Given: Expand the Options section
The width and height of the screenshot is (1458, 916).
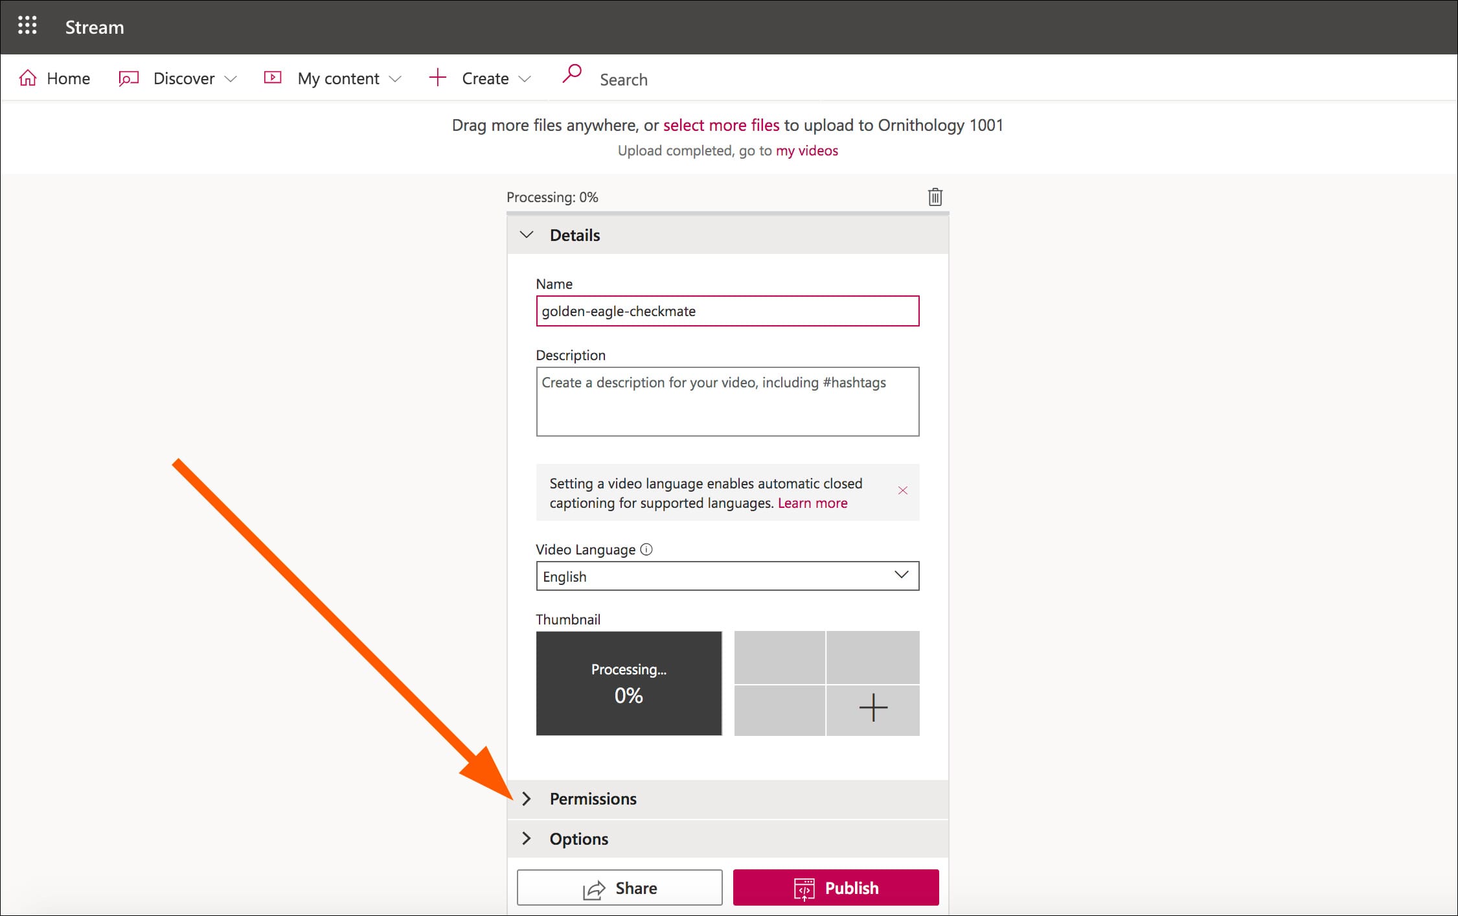Looking at the screenshot, I should tap(527, 839).
